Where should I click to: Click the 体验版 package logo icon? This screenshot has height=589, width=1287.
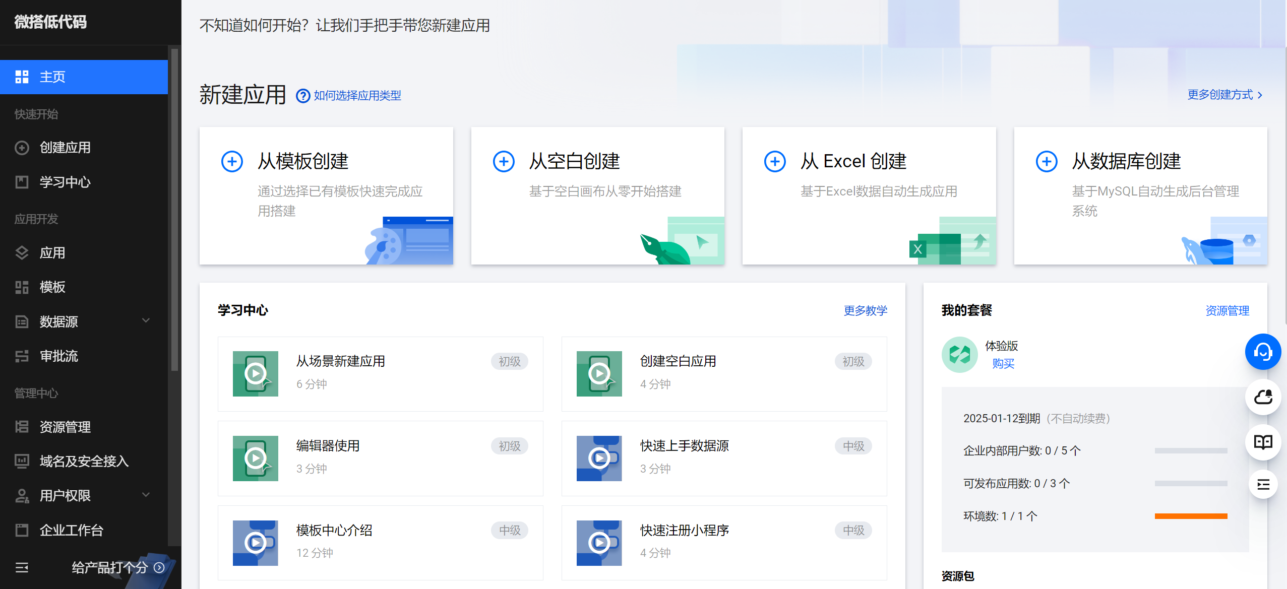pyautogui.click(x=959, y=355)
